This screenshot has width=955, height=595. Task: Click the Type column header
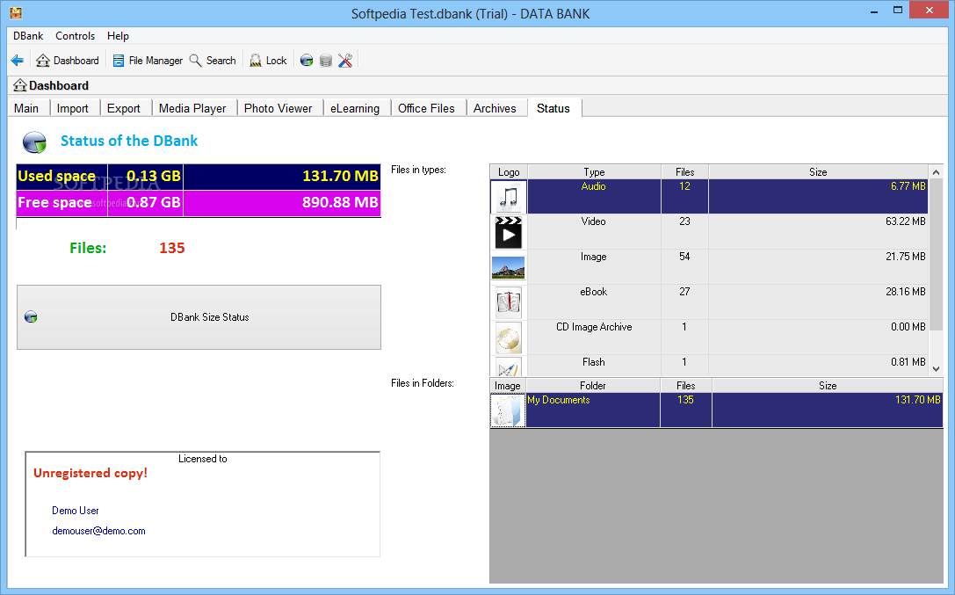[594, 171]
